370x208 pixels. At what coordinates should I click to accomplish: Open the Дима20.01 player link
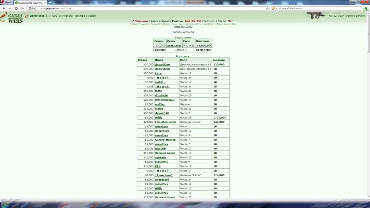[162, 113]
